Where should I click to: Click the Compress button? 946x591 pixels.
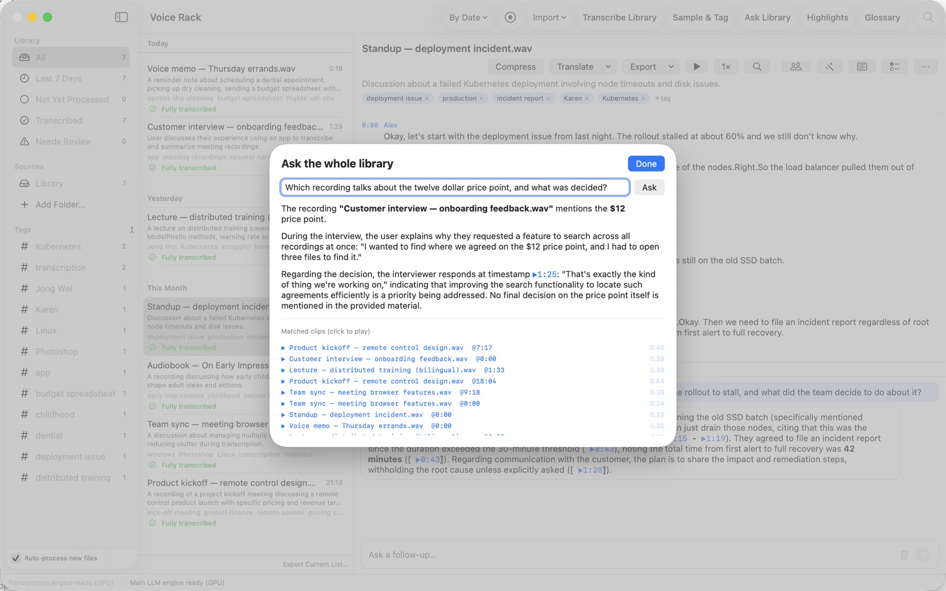tap(516, 67)
